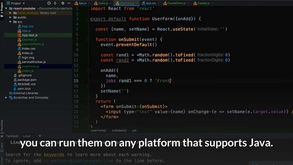293x165 pixels.
Task: Click the locate/scroll-from-source target icon
Action: [x=49, y=3]
